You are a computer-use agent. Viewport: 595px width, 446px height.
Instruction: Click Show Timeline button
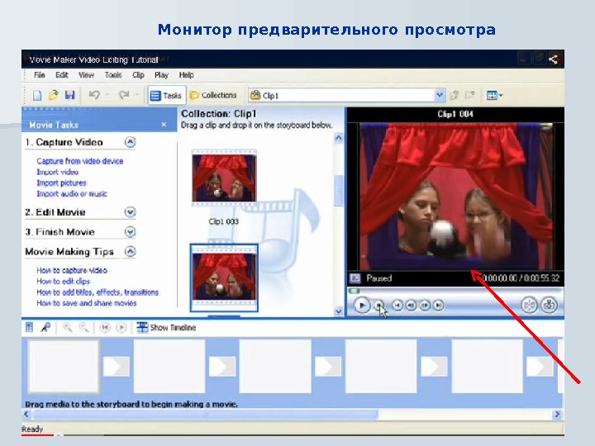click(x=166, y=327)
